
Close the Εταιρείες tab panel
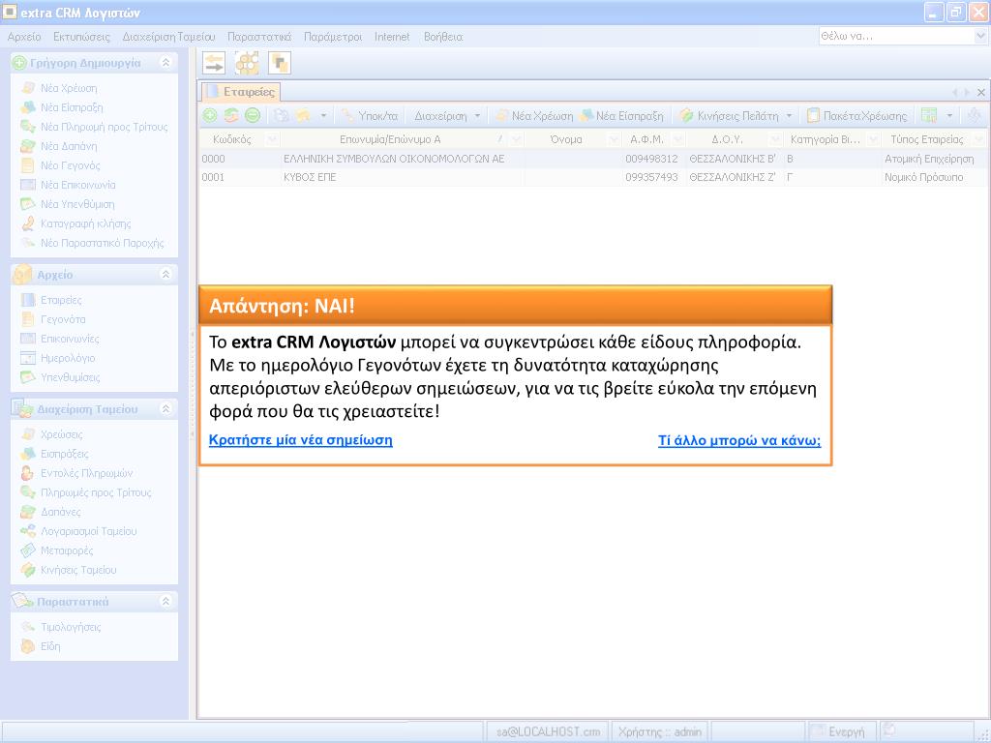click(x=981, y=92)
